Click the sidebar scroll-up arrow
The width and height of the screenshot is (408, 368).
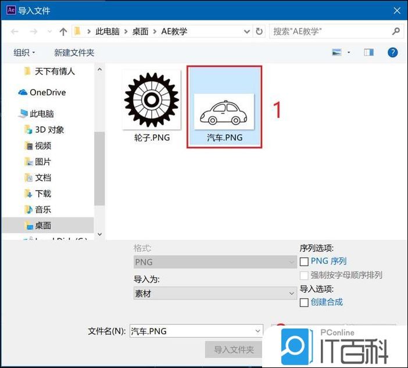pyautogui.click(x=99, y=69)
